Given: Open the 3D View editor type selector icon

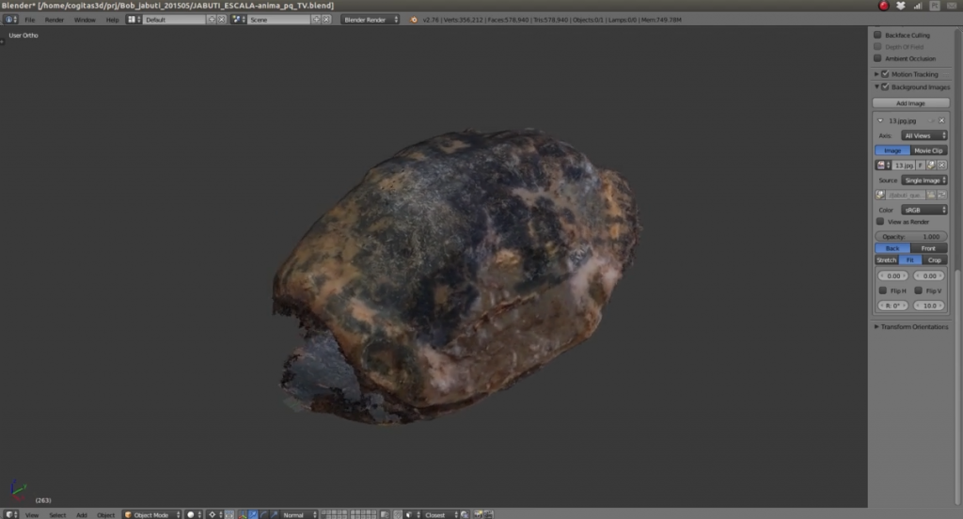Looking at the screenshot, I should pos(10,514).
